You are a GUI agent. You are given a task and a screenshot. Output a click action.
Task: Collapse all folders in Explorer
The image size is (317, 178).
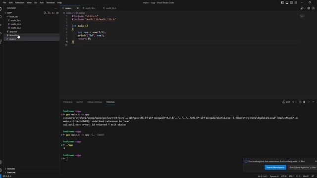(x=57, y=13)
